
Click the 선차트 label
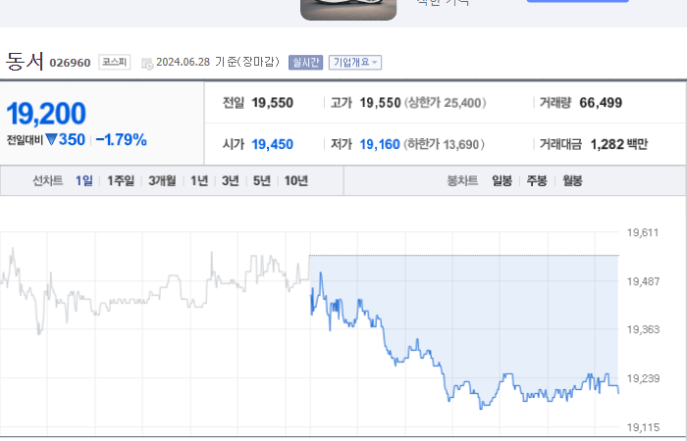48,180
